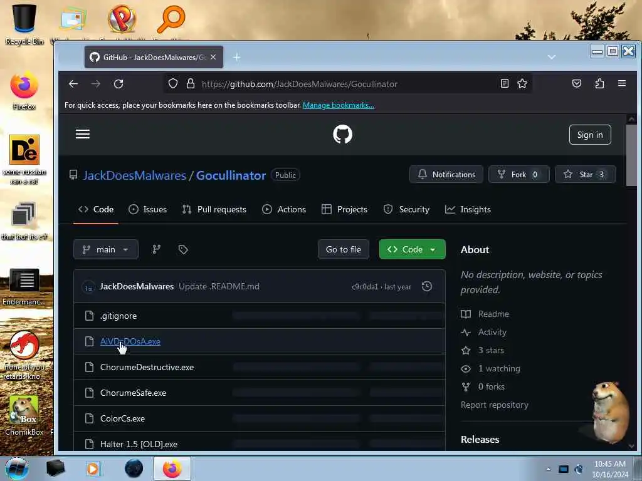Star the repository with Star button
The height and width of the screenshot is (481, 642).
pyautogui.click(x=585, y=175)
